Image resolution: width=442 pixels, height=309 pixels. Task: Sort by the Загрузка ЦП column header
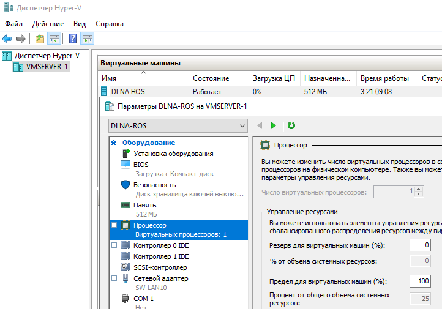coord(274,78)
